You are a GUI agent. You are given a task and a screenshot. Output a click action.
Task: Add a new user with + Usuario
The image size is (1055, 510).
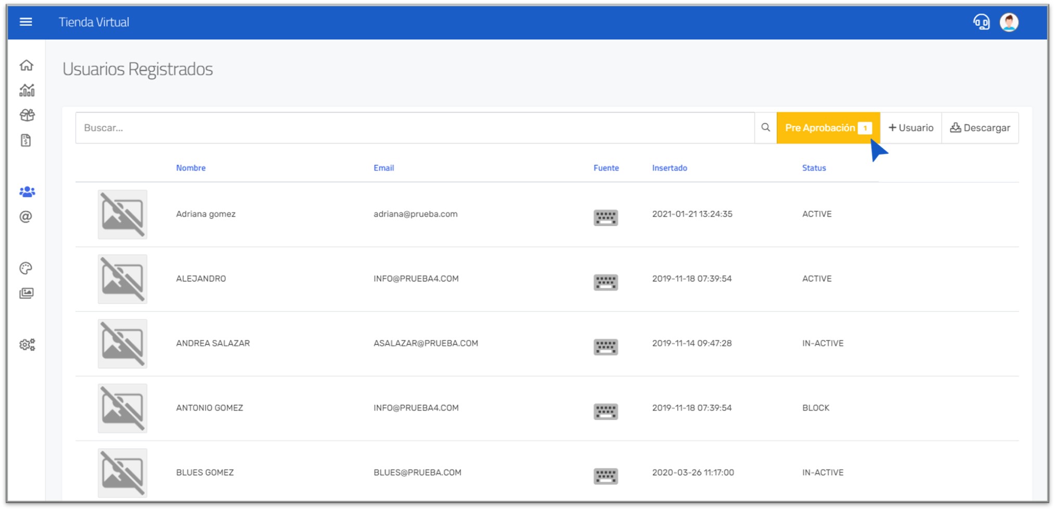point(911,128)
